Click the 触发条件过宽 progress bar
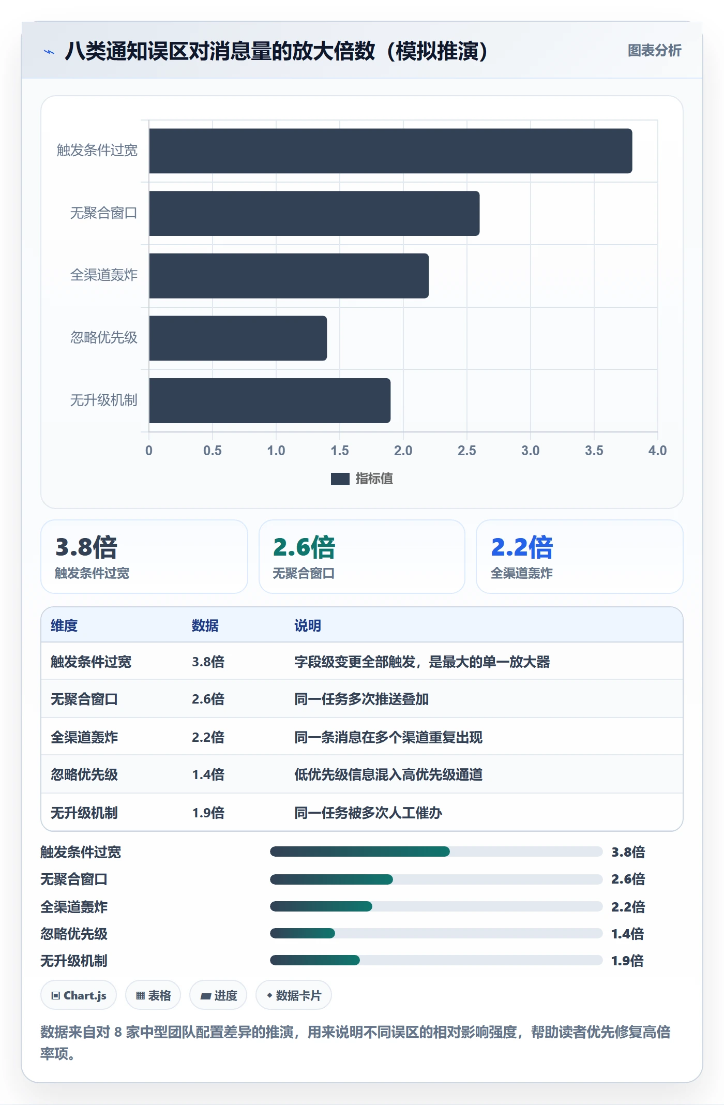 pyautogui.click(x=436, y=852)
